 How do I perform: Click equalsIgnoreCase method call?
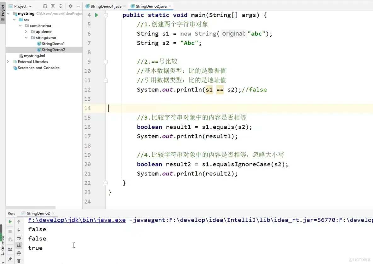pos(241,165)
